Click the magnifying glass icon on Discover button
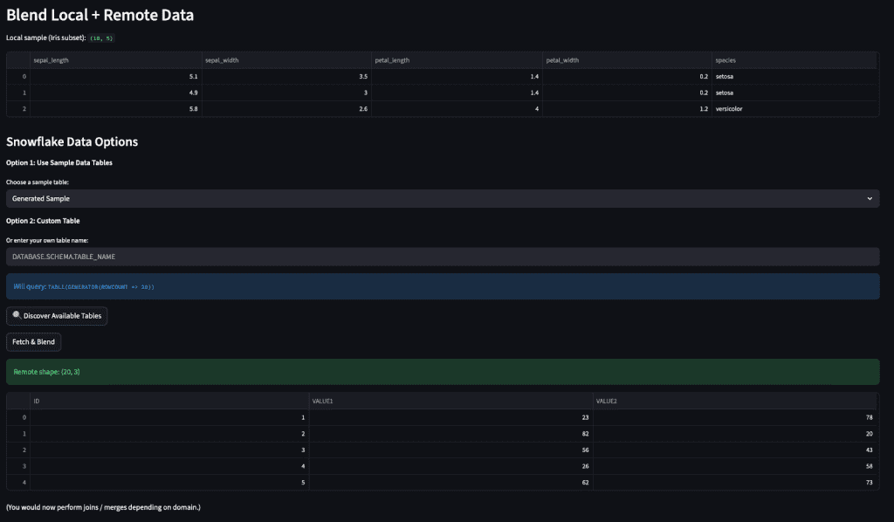Screen dimensions: 894x522 point(17,315)
